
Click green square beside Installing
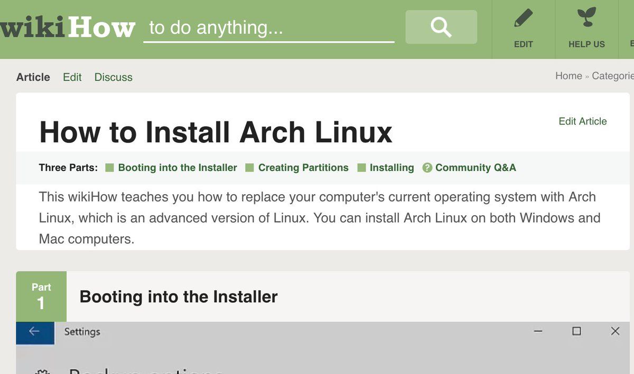point(362,168)
